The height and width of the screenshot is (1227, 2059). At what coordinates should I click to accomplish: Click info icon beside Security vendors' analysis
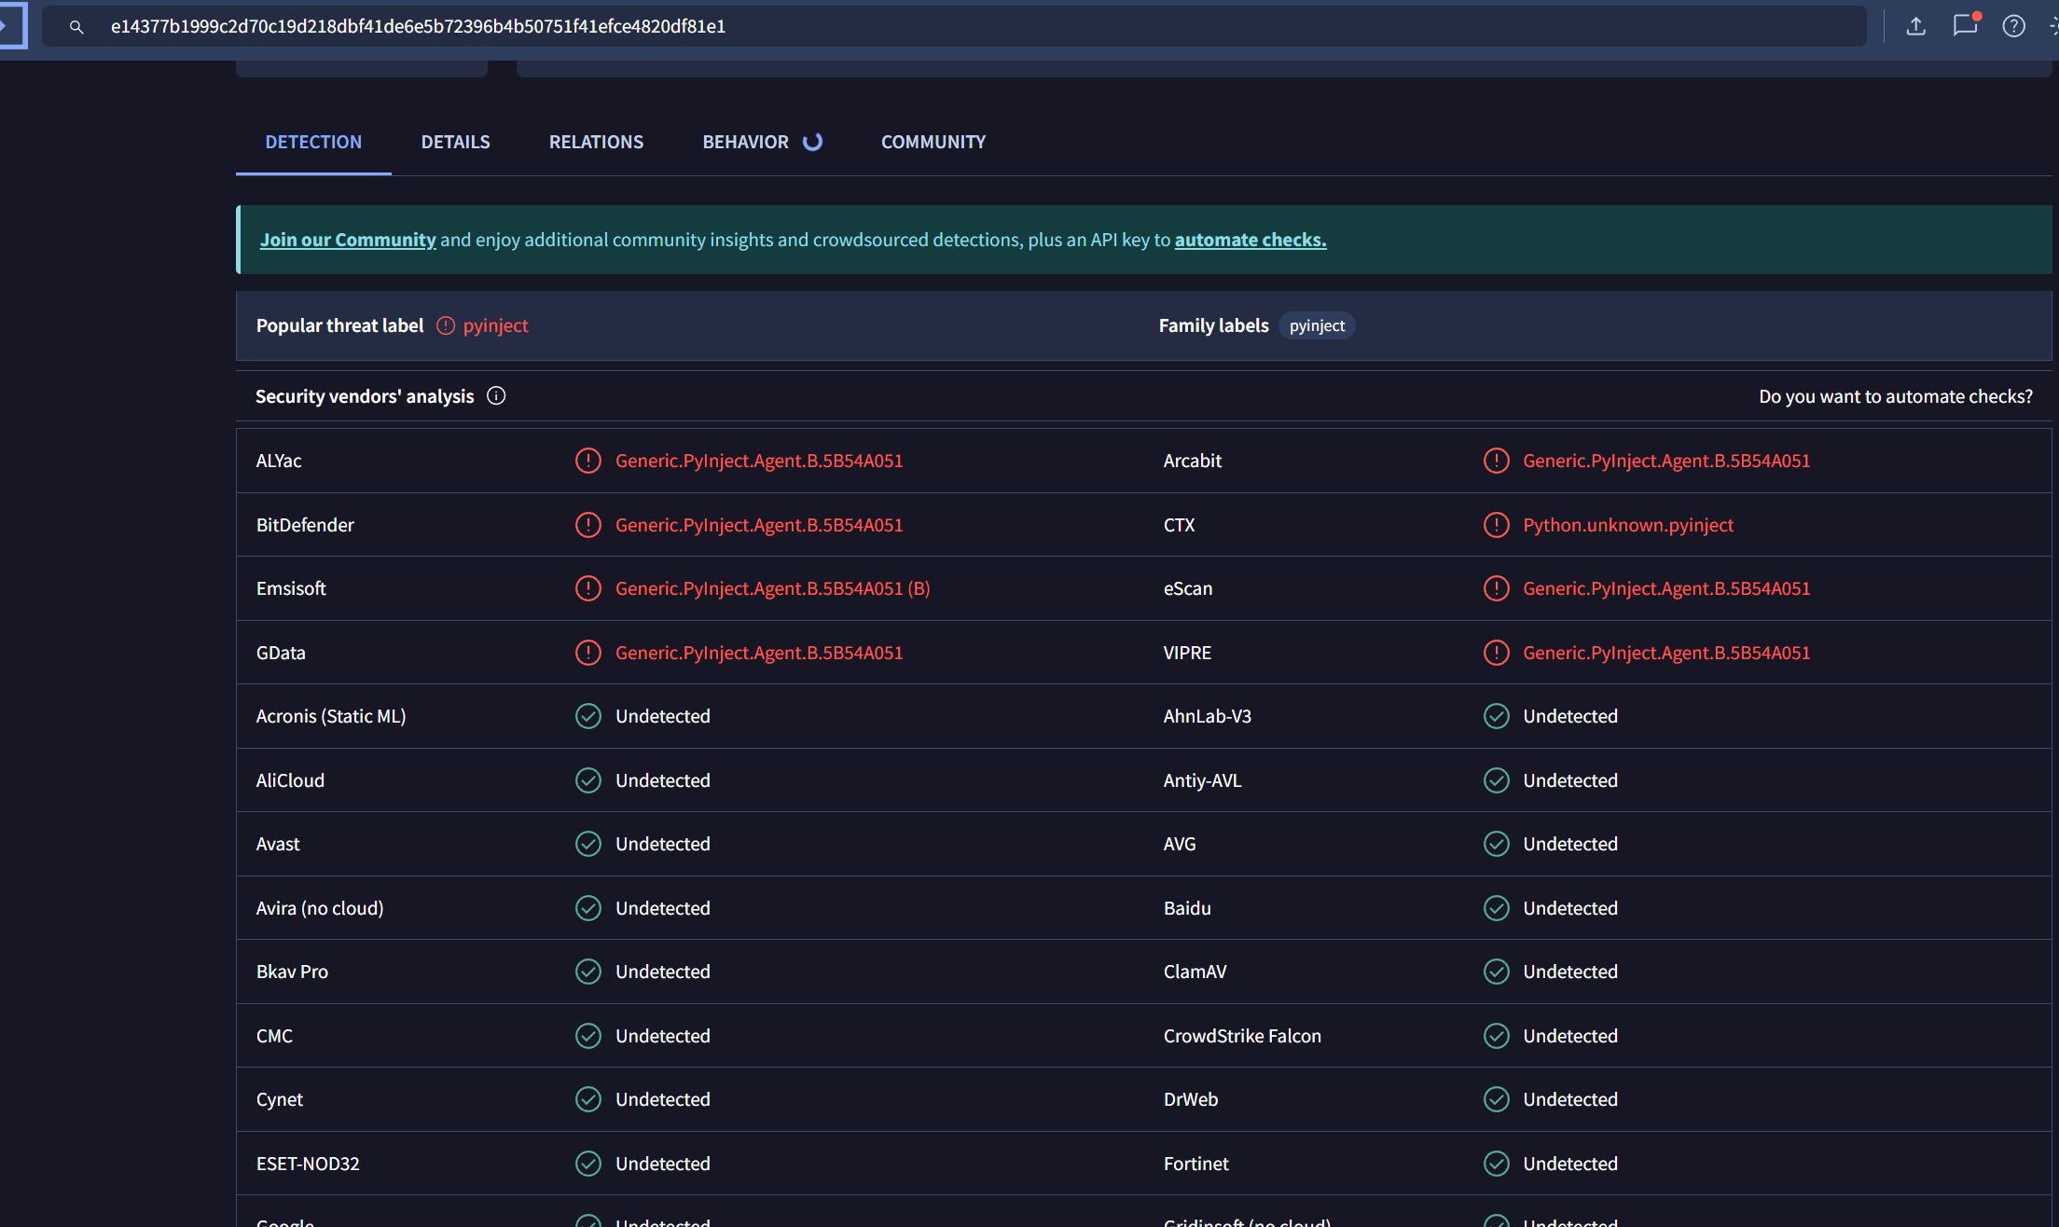pos(496,396)
